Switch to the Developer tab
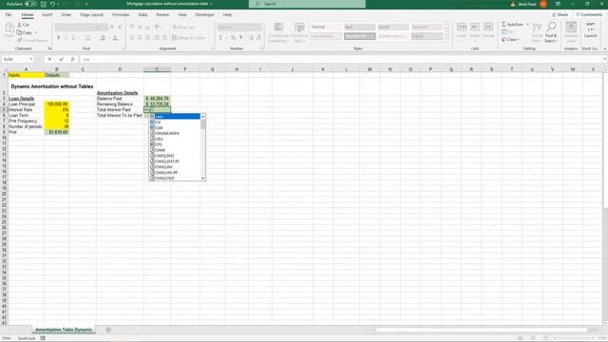 click(205, 15)
